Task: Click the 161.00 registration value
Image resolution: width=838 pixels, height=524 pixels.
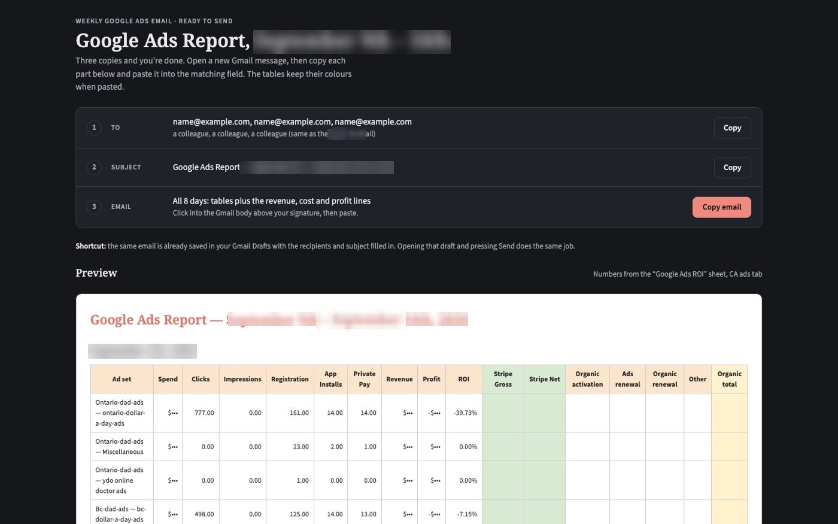Action: coord(299,413)
